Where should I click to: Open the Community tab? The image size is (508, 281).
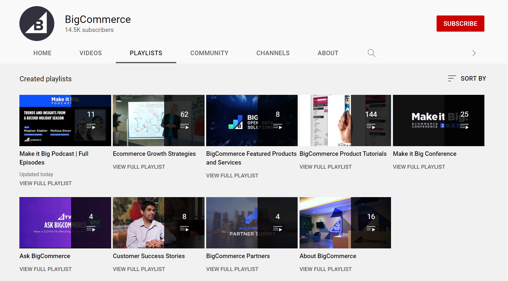click(209, 53)
